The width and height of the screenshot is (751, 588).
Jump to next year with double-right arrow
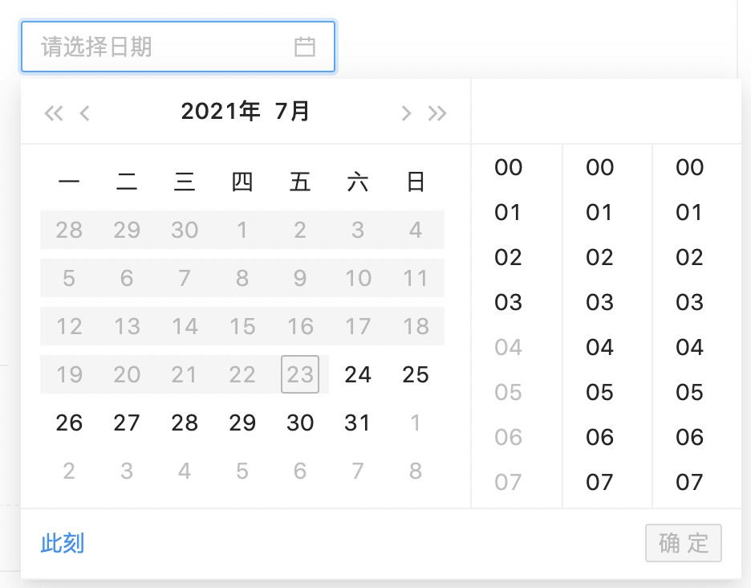(x=437, y=112)
